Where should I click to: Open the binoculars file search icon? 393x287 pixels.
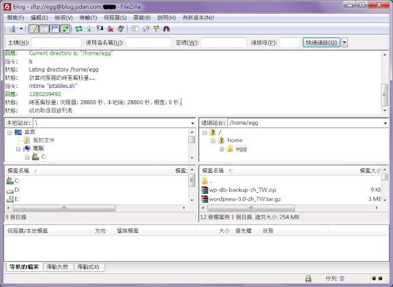[x=166, y=29]
